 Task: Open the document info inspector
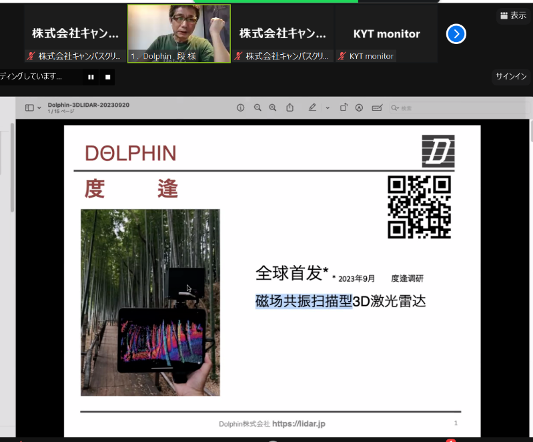coord(241,107)
